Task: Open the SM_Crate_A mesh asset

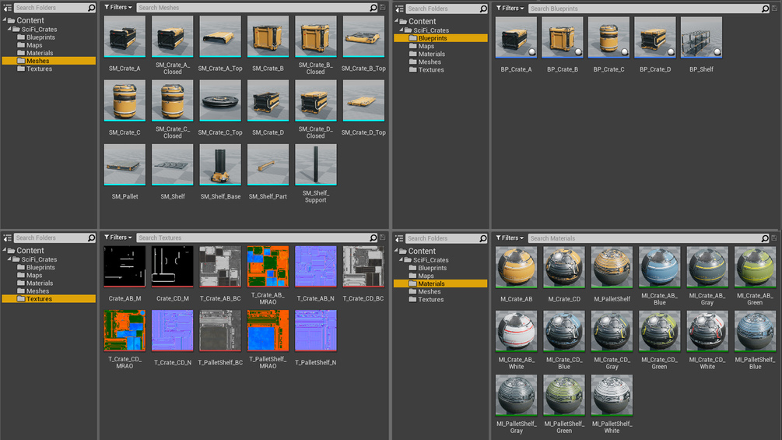Action: (x=124, y=37)
